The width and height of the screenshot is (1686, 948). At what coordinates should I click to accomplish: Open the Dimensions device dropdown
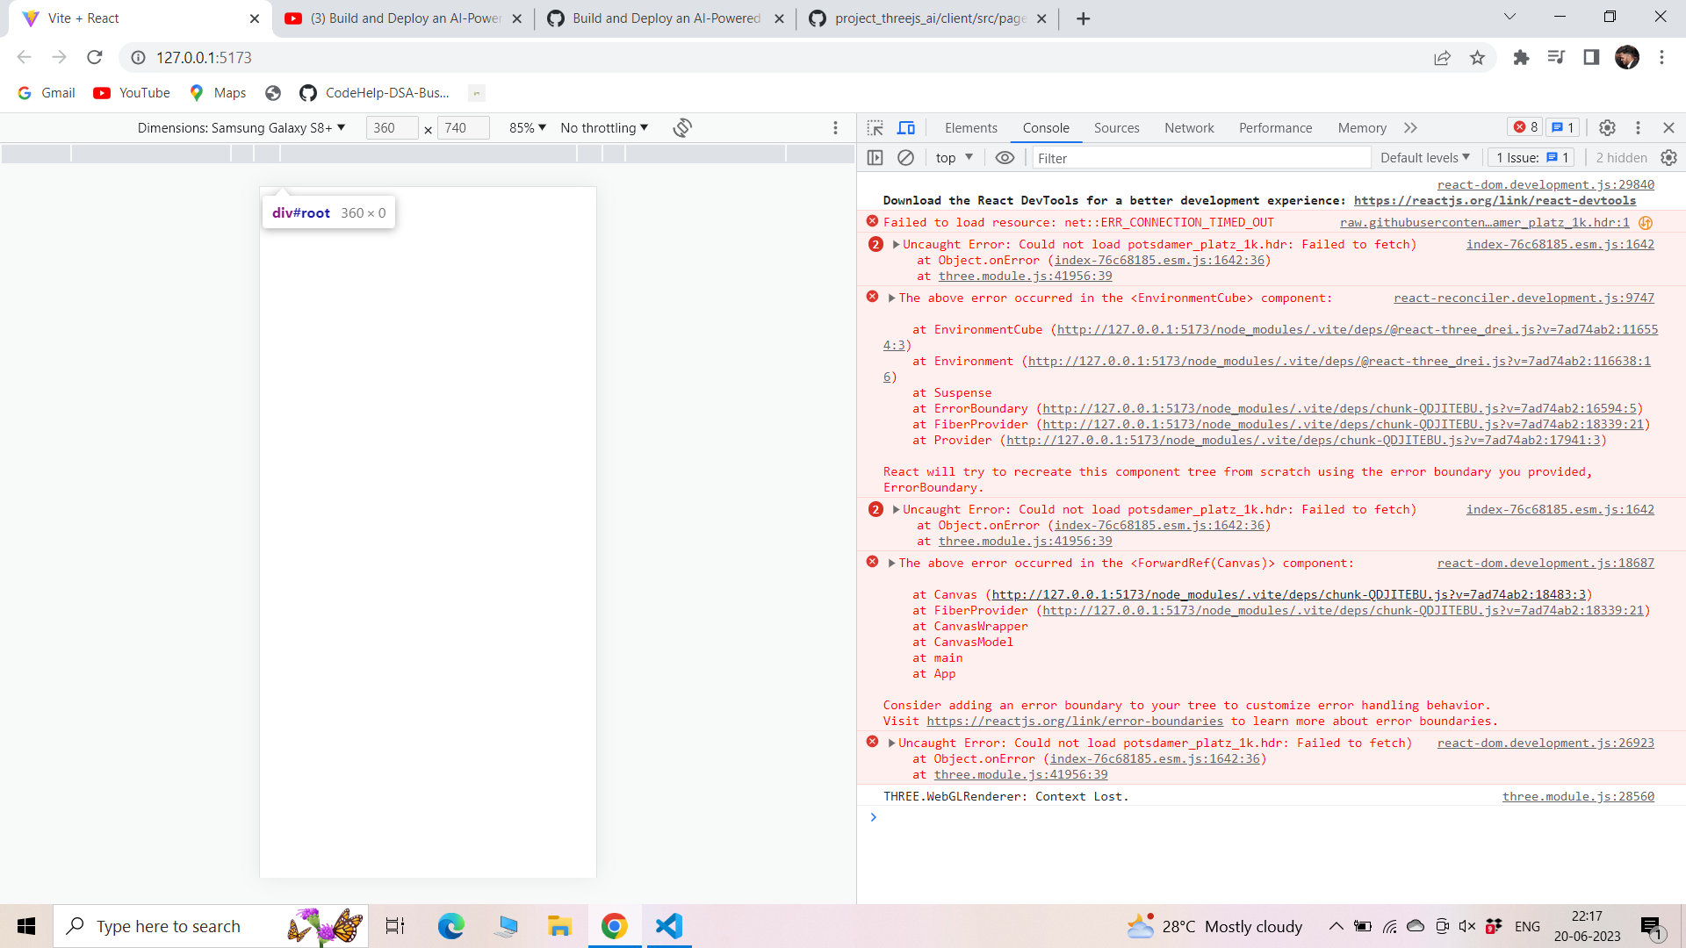(241, 128)
